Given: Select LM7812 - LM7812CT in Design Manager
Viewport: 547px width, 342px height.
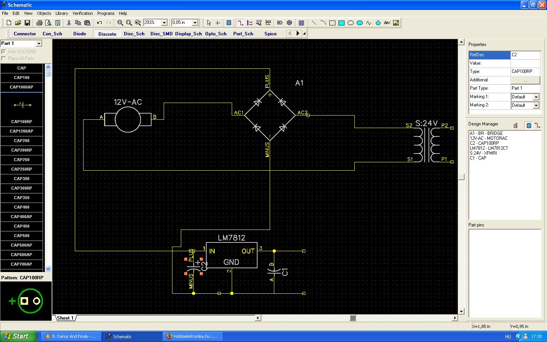Looking at the screenshot, I should pos(489,148).
